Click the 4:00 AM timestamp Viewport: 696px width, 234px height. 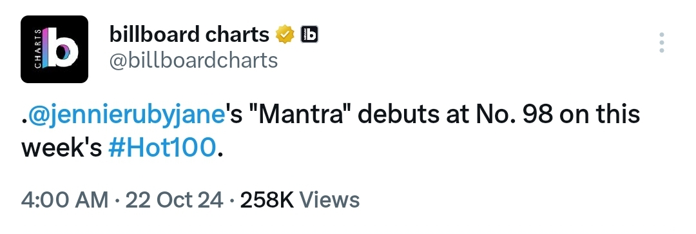pos(65,199)
